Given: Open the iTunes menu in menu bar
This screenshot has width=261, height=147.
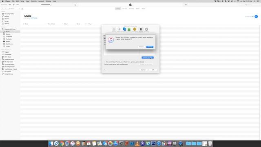Looking at the screenshot, I should [8, 1].
